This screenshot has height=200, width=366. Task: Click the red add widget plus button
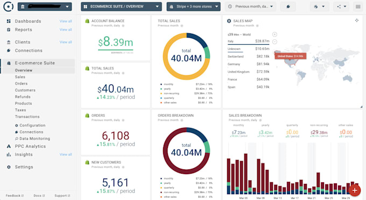355,190
